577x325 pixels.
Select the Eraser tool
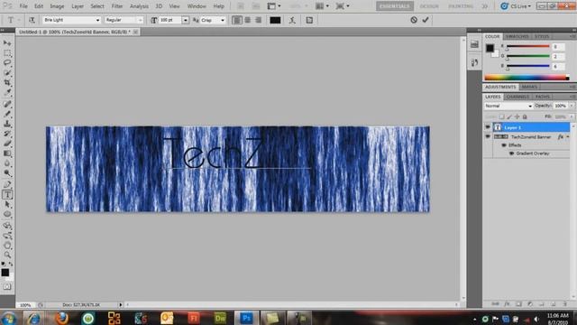tap(7, 144)
